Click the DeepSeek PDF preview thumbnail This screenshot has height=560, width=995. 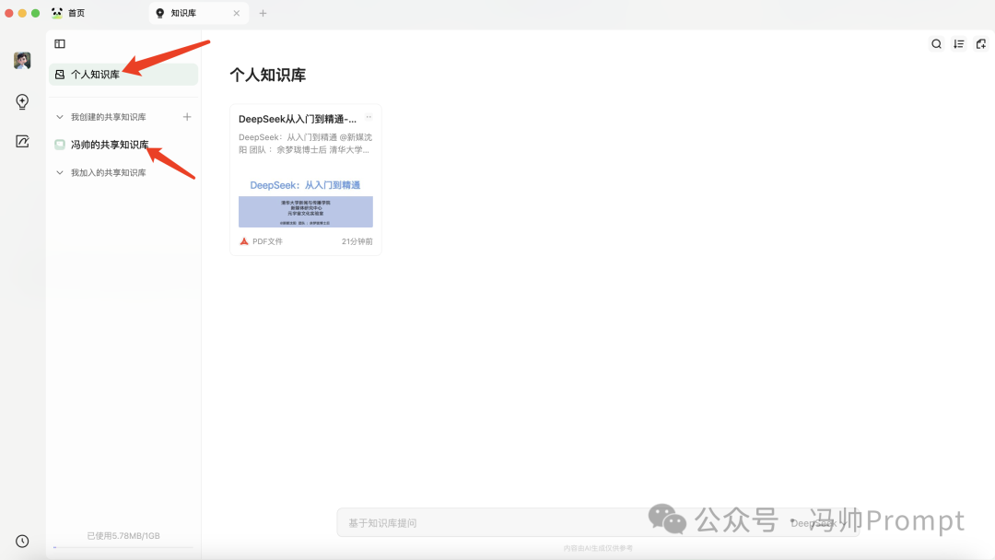(305, 202)
